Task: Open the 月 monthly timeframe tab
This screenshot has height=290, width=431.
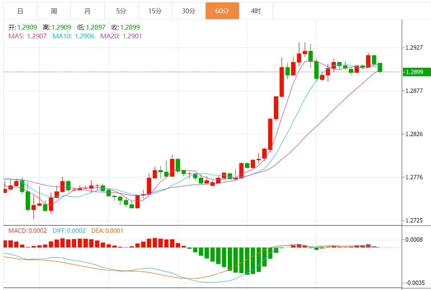Action: click(87, 11)
